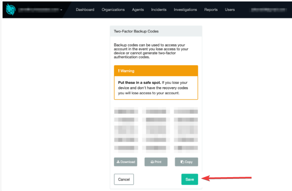The image size is (292, 191).
Task: Copy the backup codes to clipboard
Action: pos(186,162)
